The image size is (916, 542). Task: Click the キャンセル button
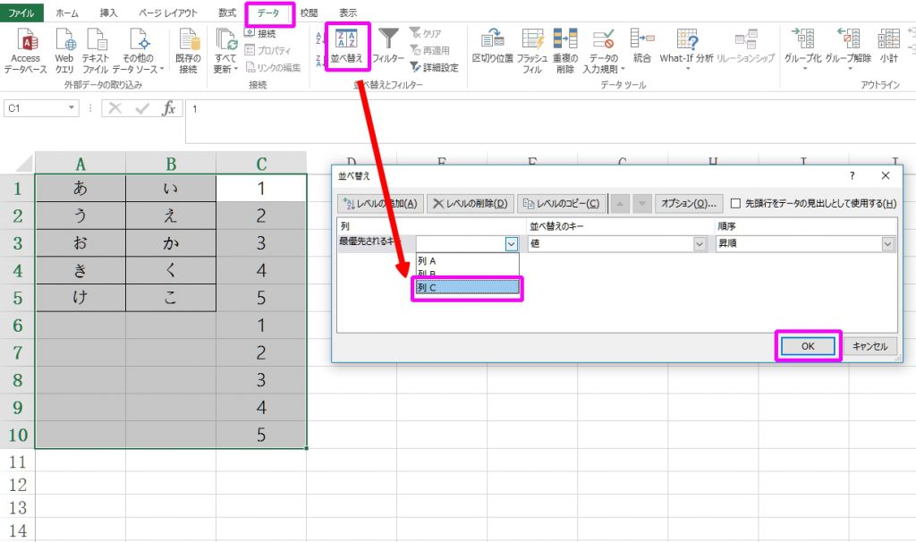(870, 346)
